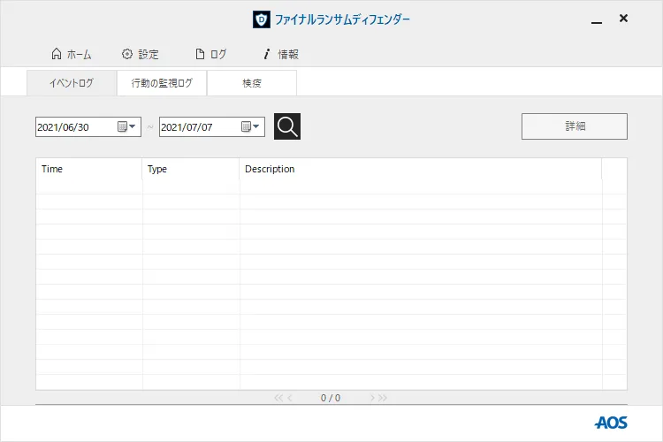This screenshot has width=663, height=442.
Task: Click the AOS logo
Action: (x=611, y=423)
